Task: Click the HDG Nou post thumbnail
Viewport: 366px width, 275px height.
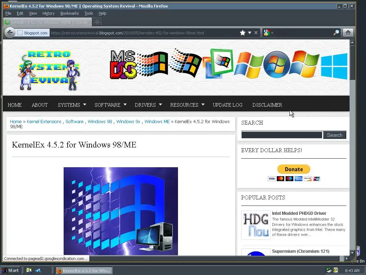Action: coord(256,225)
